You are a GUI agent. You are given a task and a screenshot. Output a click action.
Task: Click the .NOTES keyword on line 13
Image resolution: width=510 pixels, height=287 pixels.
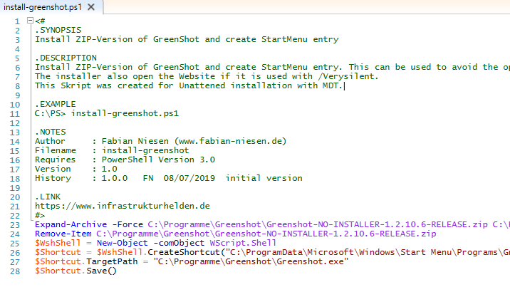(x=51, y=132)
